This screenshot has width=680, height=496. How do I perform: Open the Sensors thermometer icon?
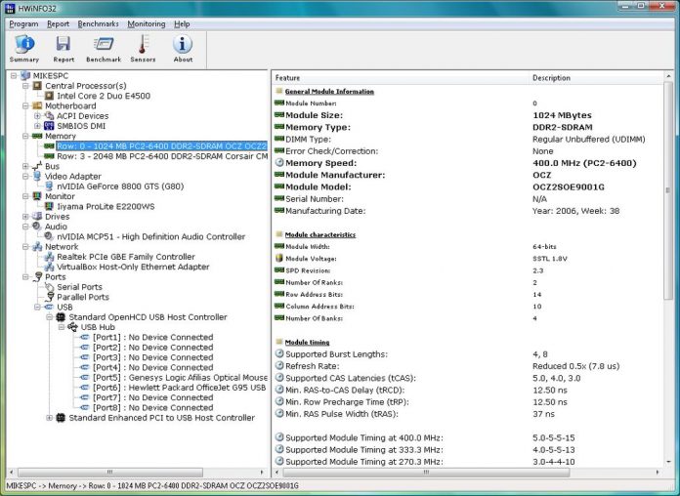(143, 45)
